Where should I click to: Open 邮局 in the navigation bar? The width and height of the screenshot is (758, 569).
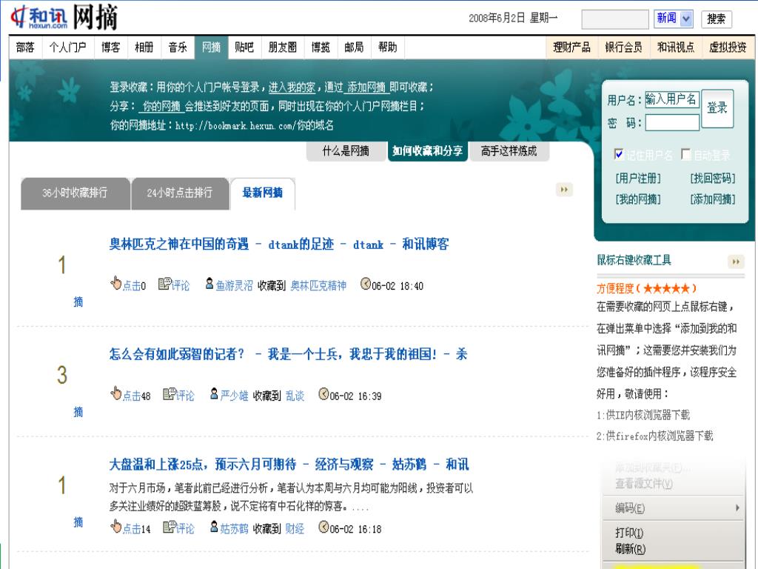click(354, 47)
